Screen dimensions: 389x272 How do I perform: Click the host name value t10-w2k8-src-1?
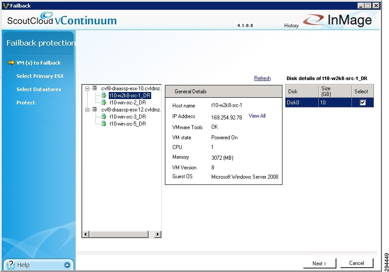[x=226, y=105]
